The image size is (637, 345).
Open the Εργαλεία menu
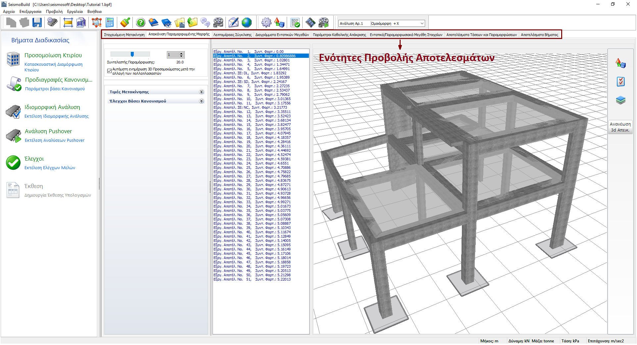pyautogui.click(x=75, y=12)
